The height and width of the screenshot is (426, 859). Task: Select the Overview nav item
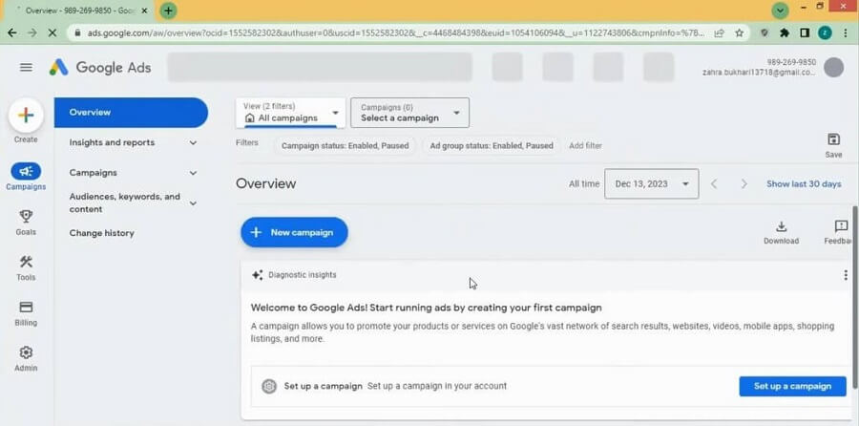131,113
